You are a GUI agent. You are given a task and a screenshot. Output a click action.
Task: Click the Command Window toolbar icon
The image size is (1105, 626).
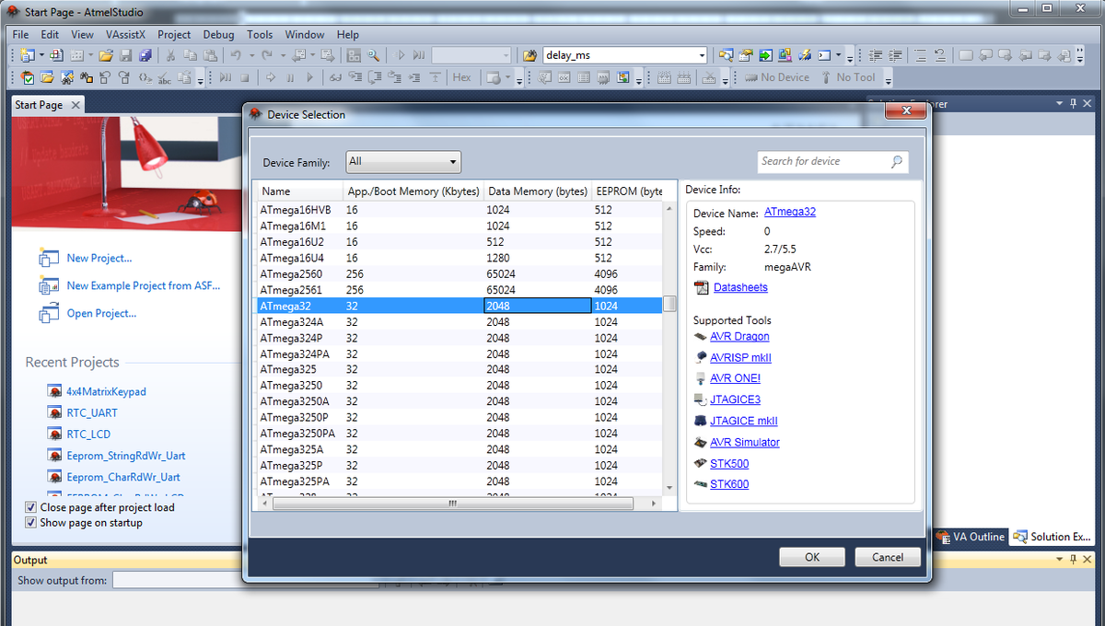(824, 55)
